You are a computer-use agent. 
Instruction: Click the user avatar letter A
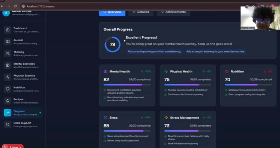pyautogui.click(x=6, y=13)
